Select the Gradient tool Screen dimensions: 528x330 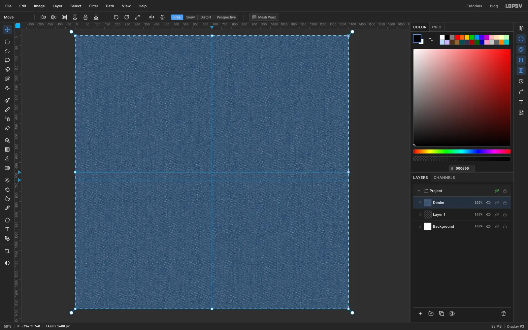7,149
